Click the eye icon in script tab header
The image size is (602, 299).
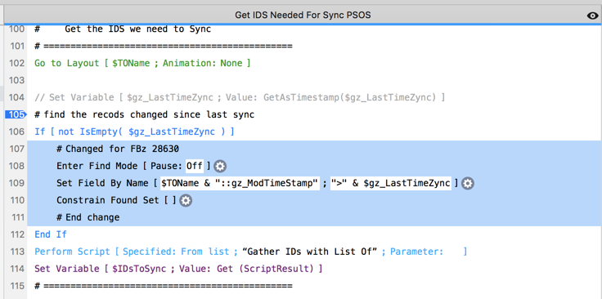pos(592,16)
